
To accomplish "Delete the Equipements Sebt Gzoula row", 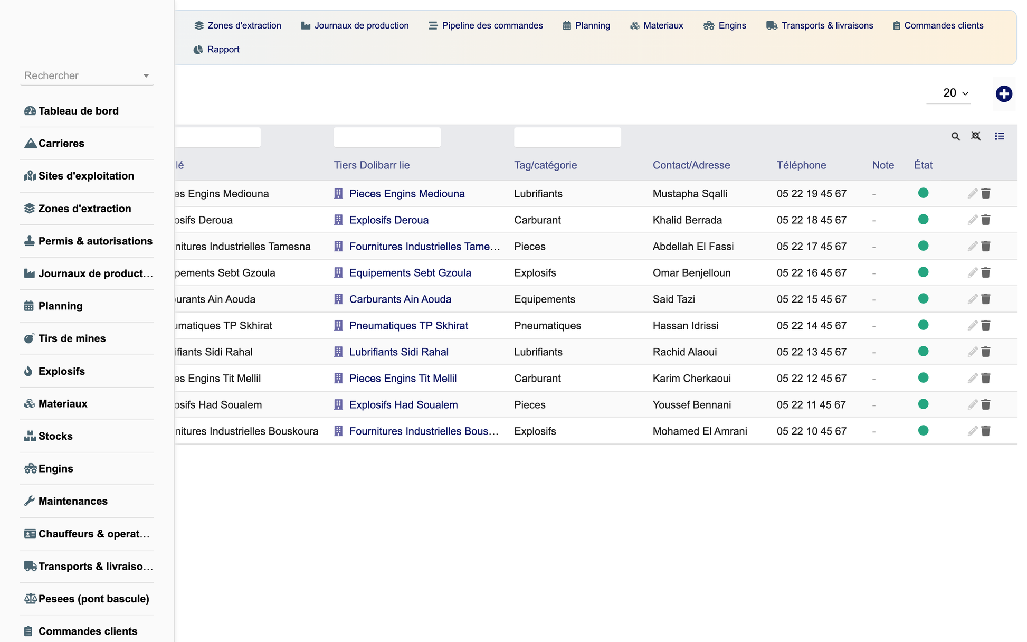I will click(x=986, y=273).
